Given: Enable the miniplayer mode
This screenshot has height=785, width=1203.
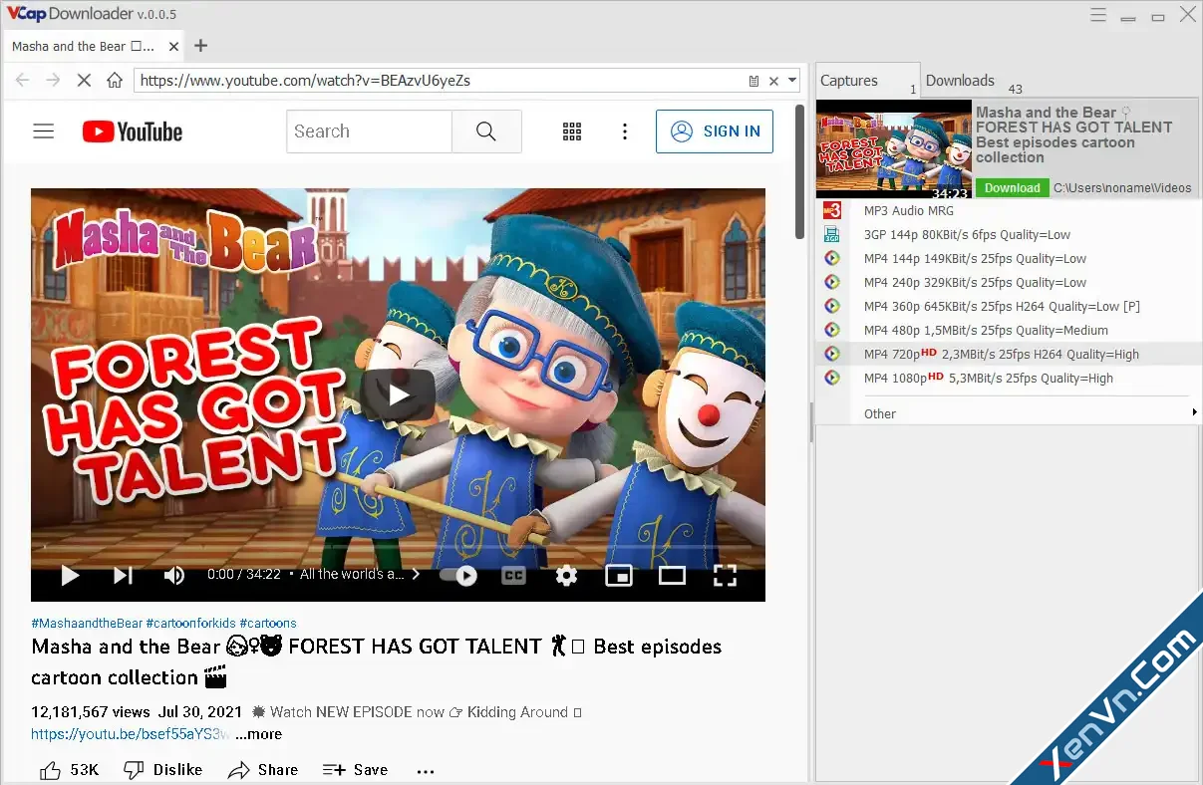Looking at the screenshot, I should click(x=619, y=575).
